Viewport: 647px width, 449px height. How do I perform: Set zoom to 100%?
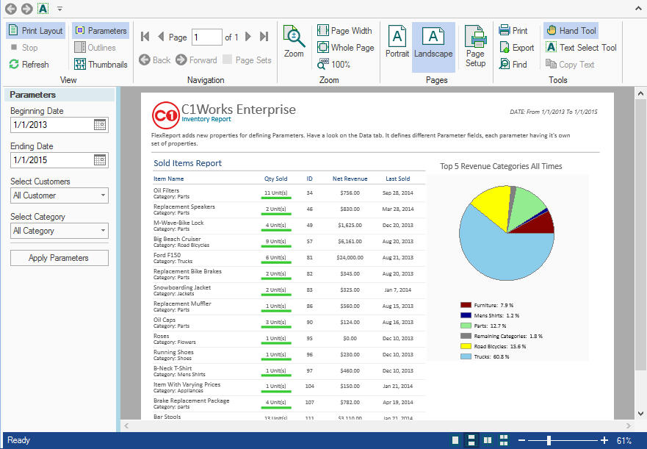pos(334,65)
